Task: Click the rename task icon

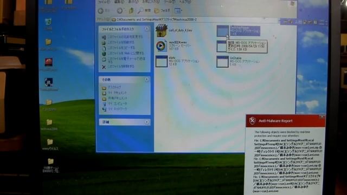Action: [x=104, y=37]
